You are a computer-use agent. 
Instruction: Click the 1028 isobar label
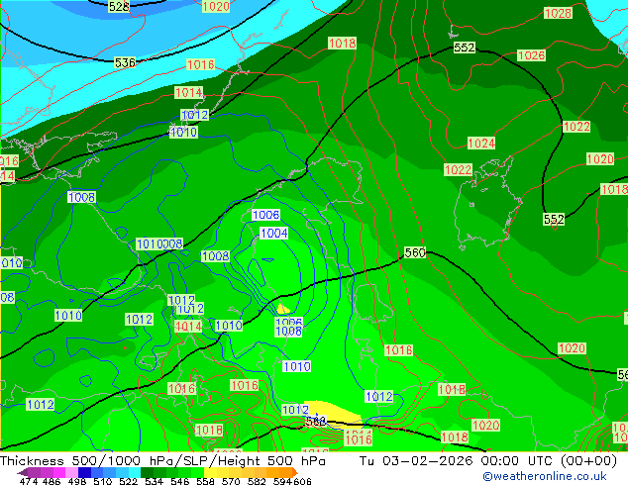pyautogui.click(x=558, y=13)
